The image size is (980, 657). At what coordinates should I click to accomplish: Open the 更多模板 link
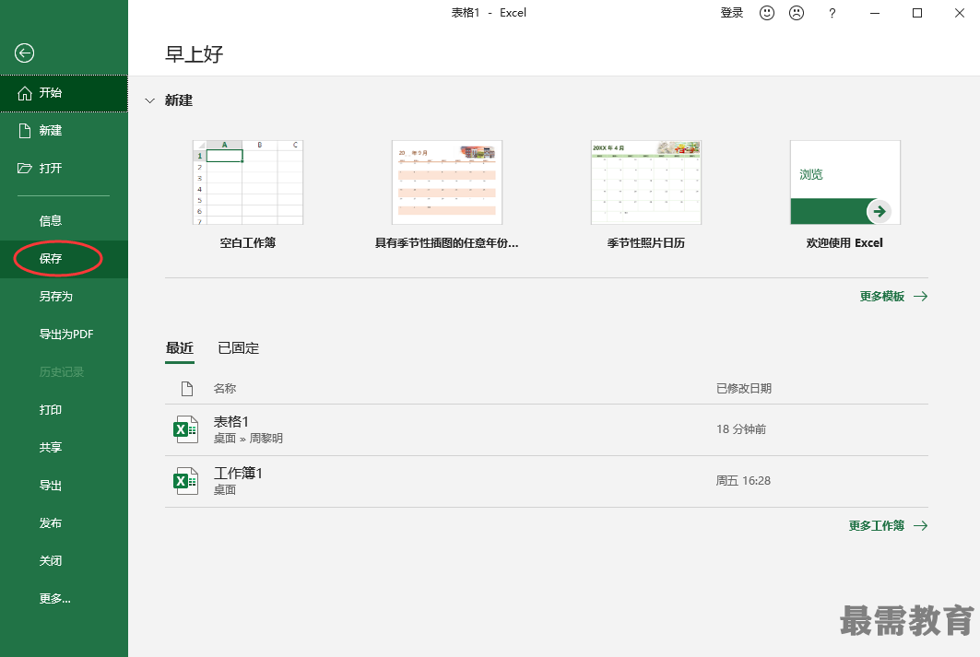click(x=882, y=296)
